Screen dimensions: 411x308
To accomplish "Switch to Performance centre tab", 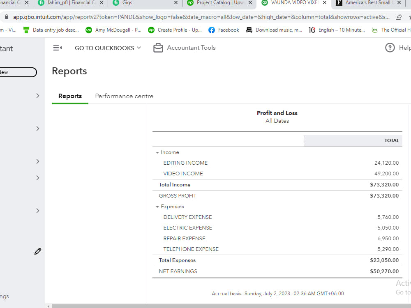I will 124,96.
